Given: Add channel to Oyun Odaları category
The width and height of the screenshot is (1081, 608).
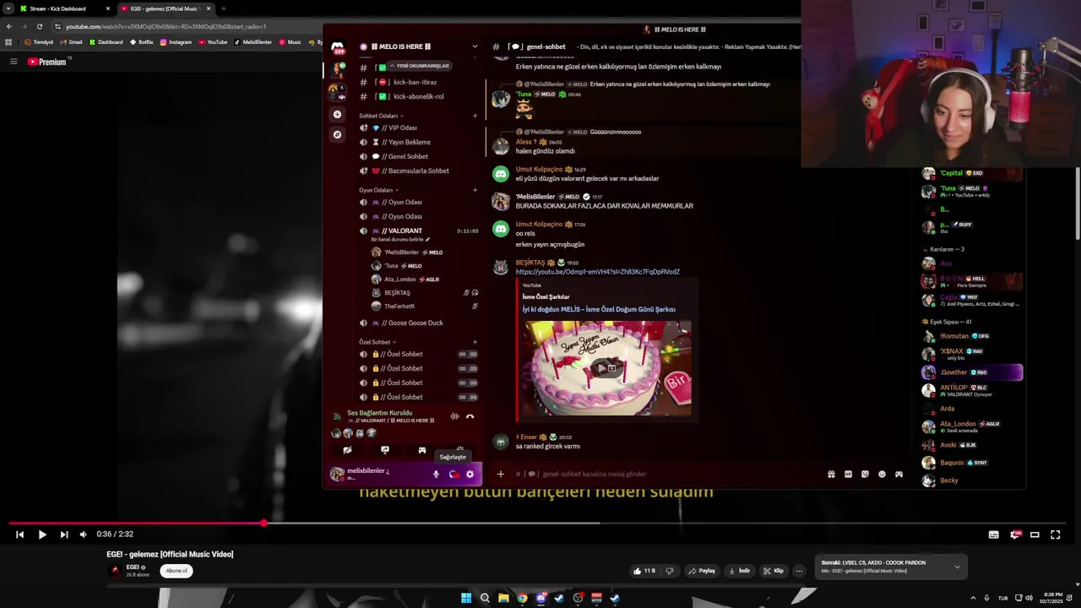Looking at the screenshot, I should point(475,190).
